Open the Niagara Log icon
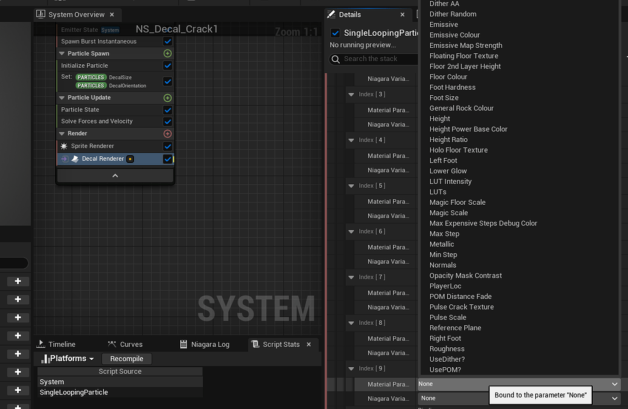Viewport: 628px width, 409px height. [183, 344]
